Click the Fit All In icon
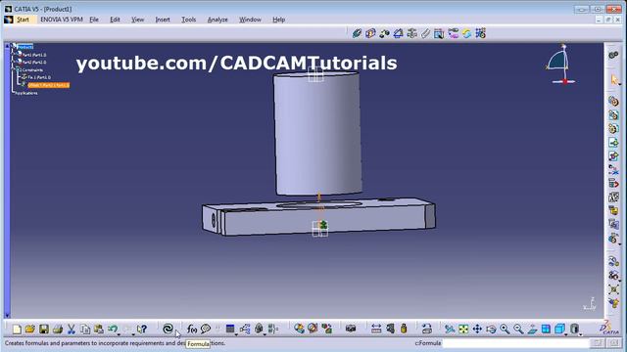Image resolution: width=627 pixels, height=352 pixels. (x=463, y=329)
